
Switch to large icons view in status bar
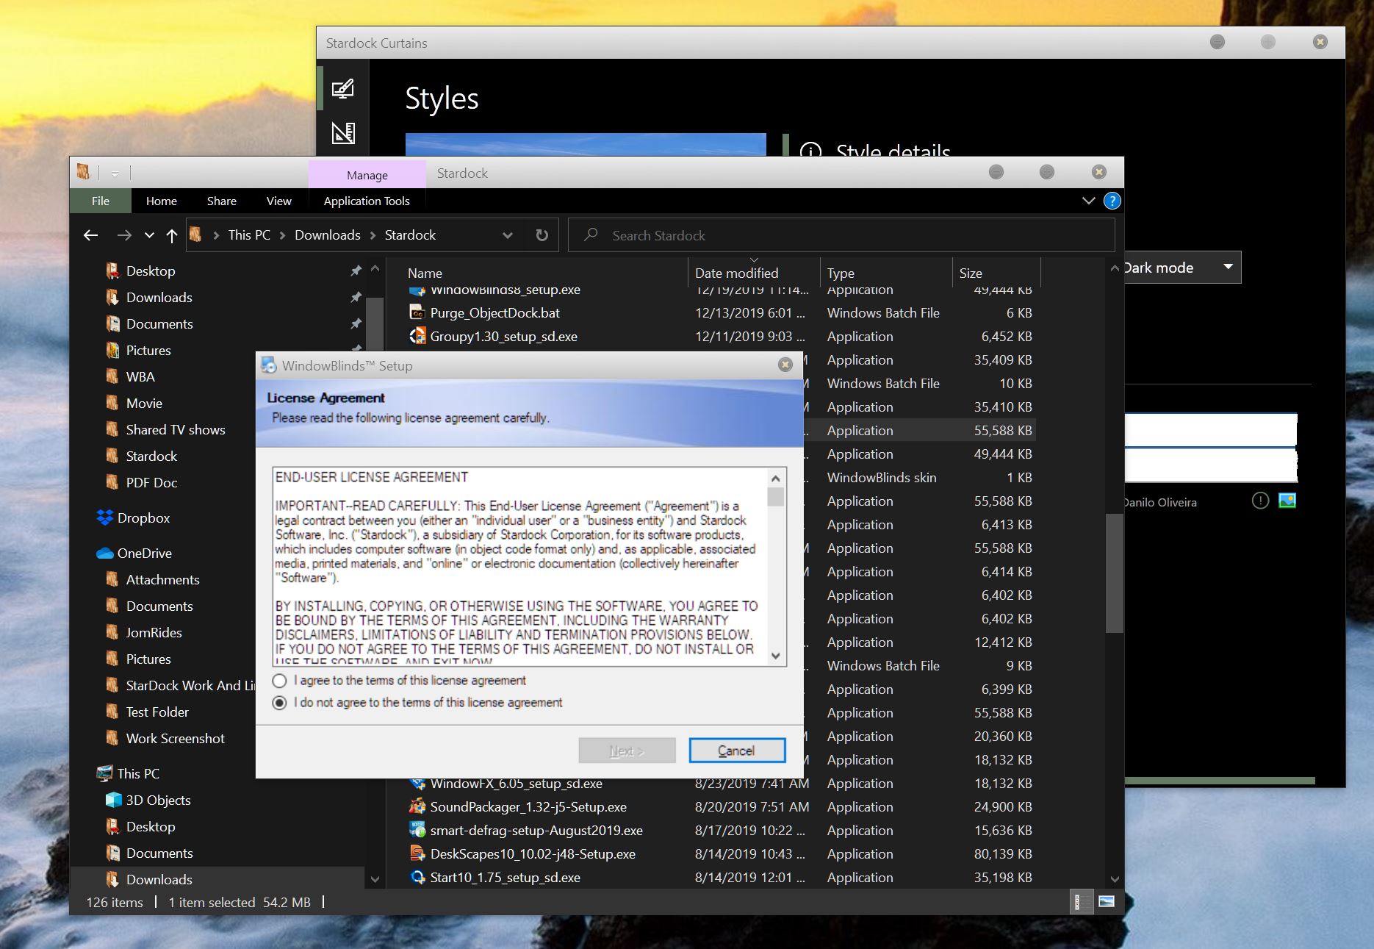tap(1106, 901)
